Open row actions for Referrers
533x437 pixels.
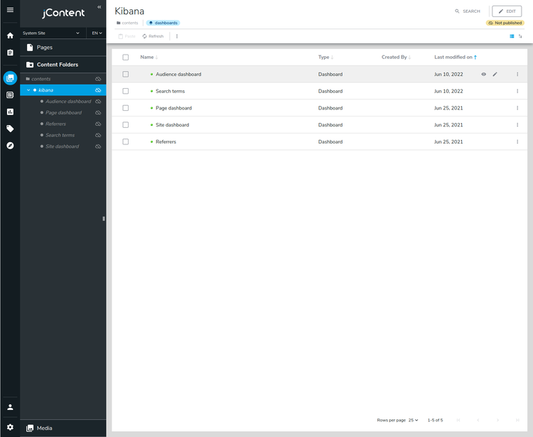(x=517, y=141)
